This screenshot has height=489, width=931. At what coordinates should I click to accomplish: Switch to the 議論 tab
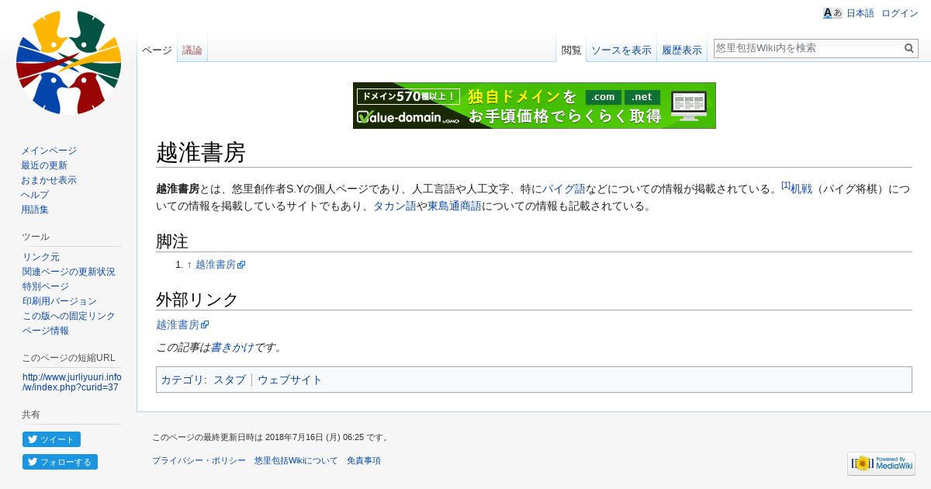pyautogui.click(x=192, y=50)
